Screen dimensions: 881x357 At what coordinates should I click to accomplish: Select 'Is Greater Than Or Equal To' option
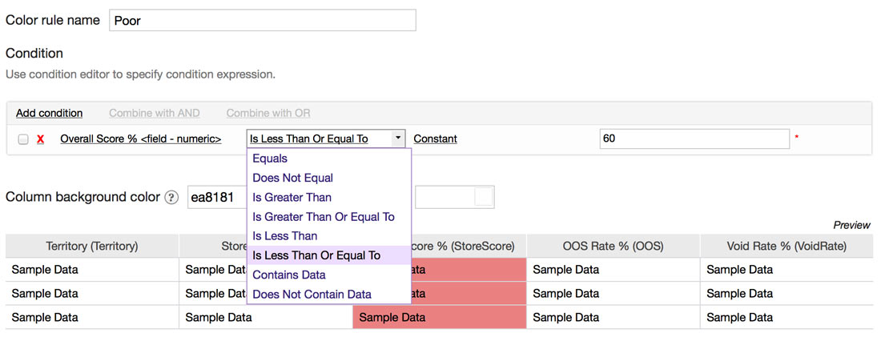point(324,217)
